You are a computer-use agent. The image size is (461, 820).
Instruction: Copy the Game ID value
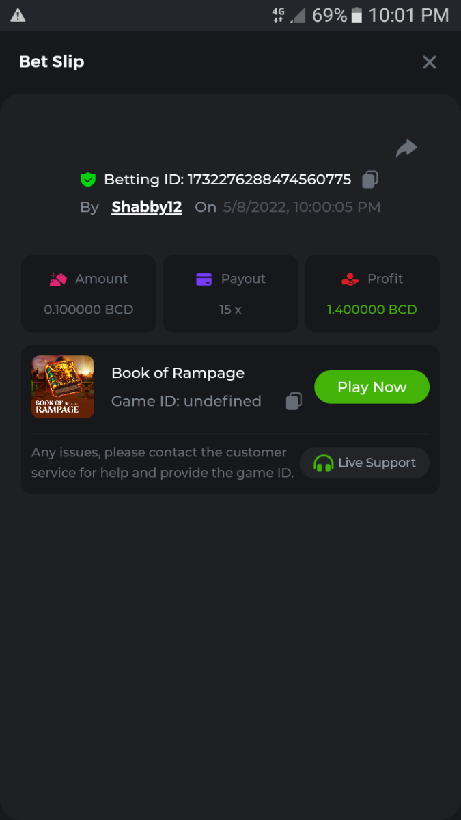294,401
